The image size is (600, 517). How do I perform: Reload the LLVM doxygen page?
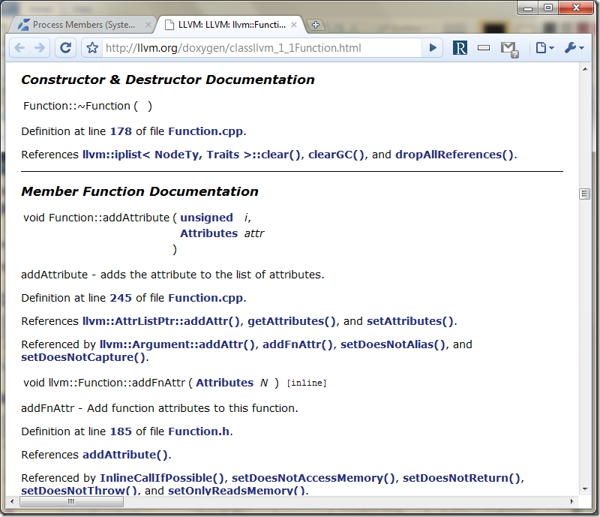(65, 48)
